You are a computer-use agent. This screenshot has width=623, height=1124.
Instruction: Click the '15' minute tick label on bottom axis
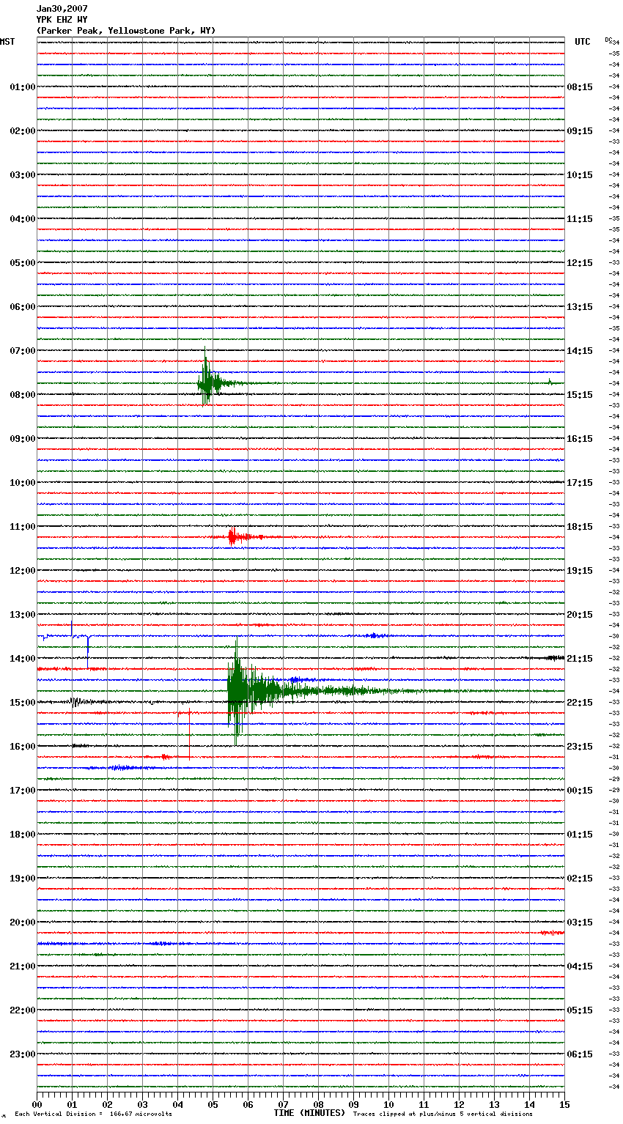click(564, 1104)
